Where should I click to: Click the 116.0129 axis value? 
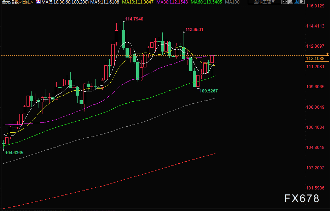tap(315, 6)
